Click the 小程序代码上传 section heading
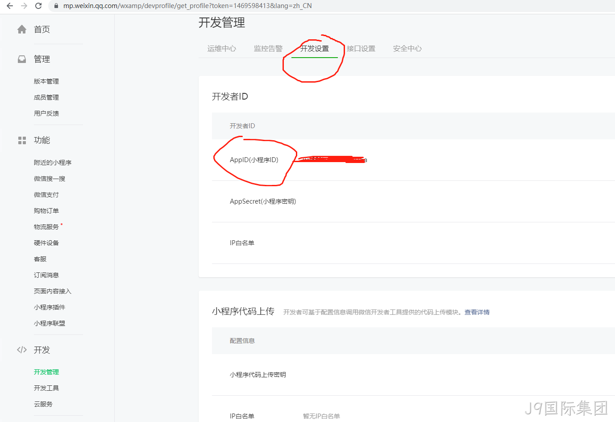Viewport: 615px width, 422px height. tap(243, 311)
